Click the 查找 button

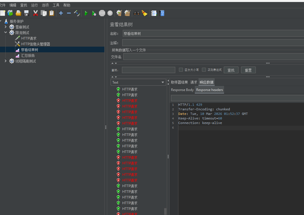pyautogui.click(x=231, y=70)
